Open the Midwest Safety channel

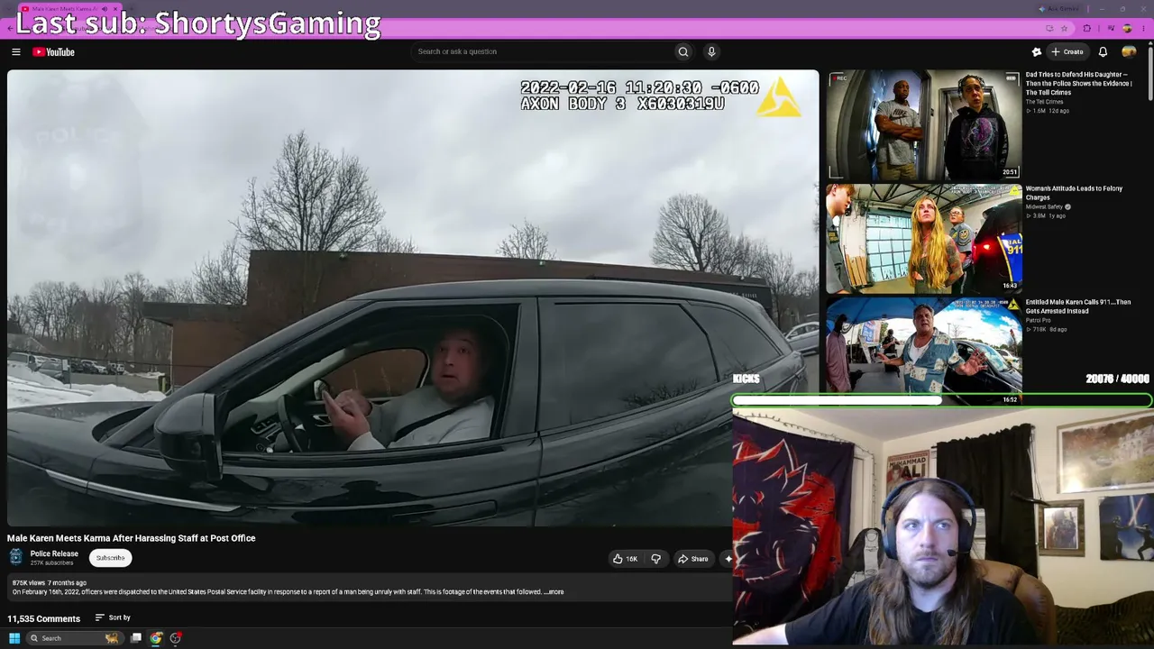(1044, 207)
